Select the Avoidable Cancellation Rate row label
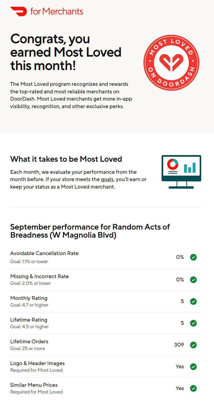 [x=44, y=253]
